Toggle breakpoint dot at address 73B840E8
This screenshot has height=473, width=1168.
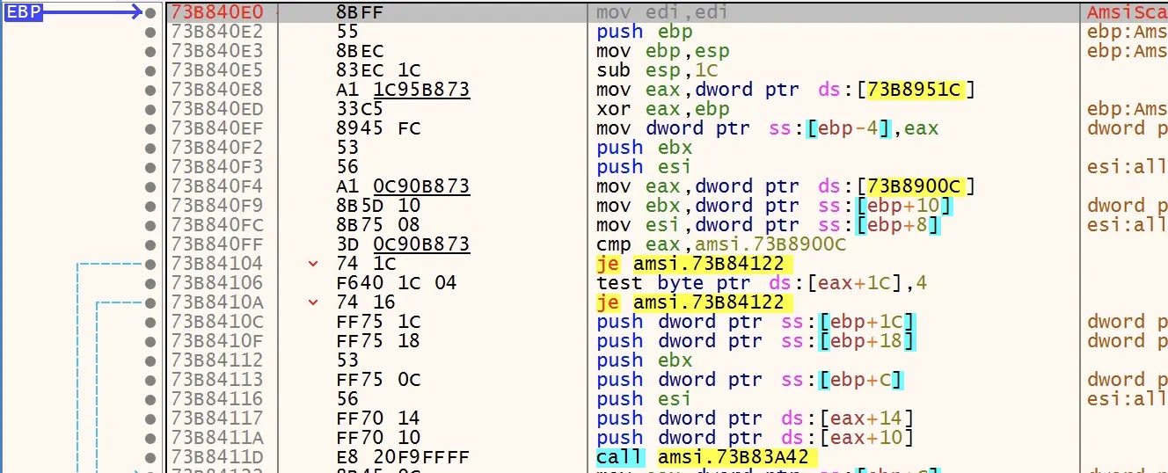(x=151, y=90)
